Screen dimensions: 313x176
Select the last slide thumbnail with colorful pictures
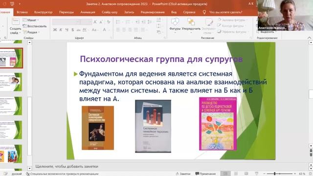pos(11,154)
